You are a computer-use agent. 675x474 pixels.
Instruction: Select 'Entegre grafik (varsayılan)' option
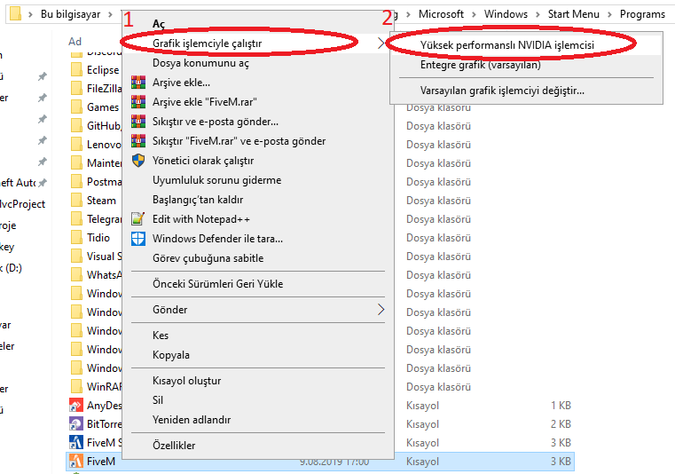(x=481, y=65)
